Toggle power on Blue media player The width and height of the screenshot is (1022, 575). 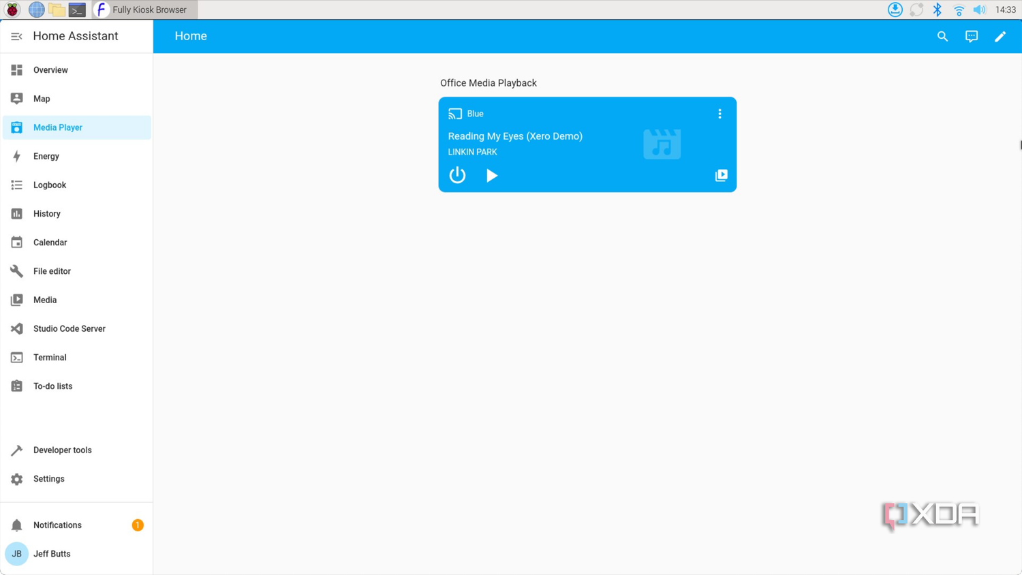(457, 175)
